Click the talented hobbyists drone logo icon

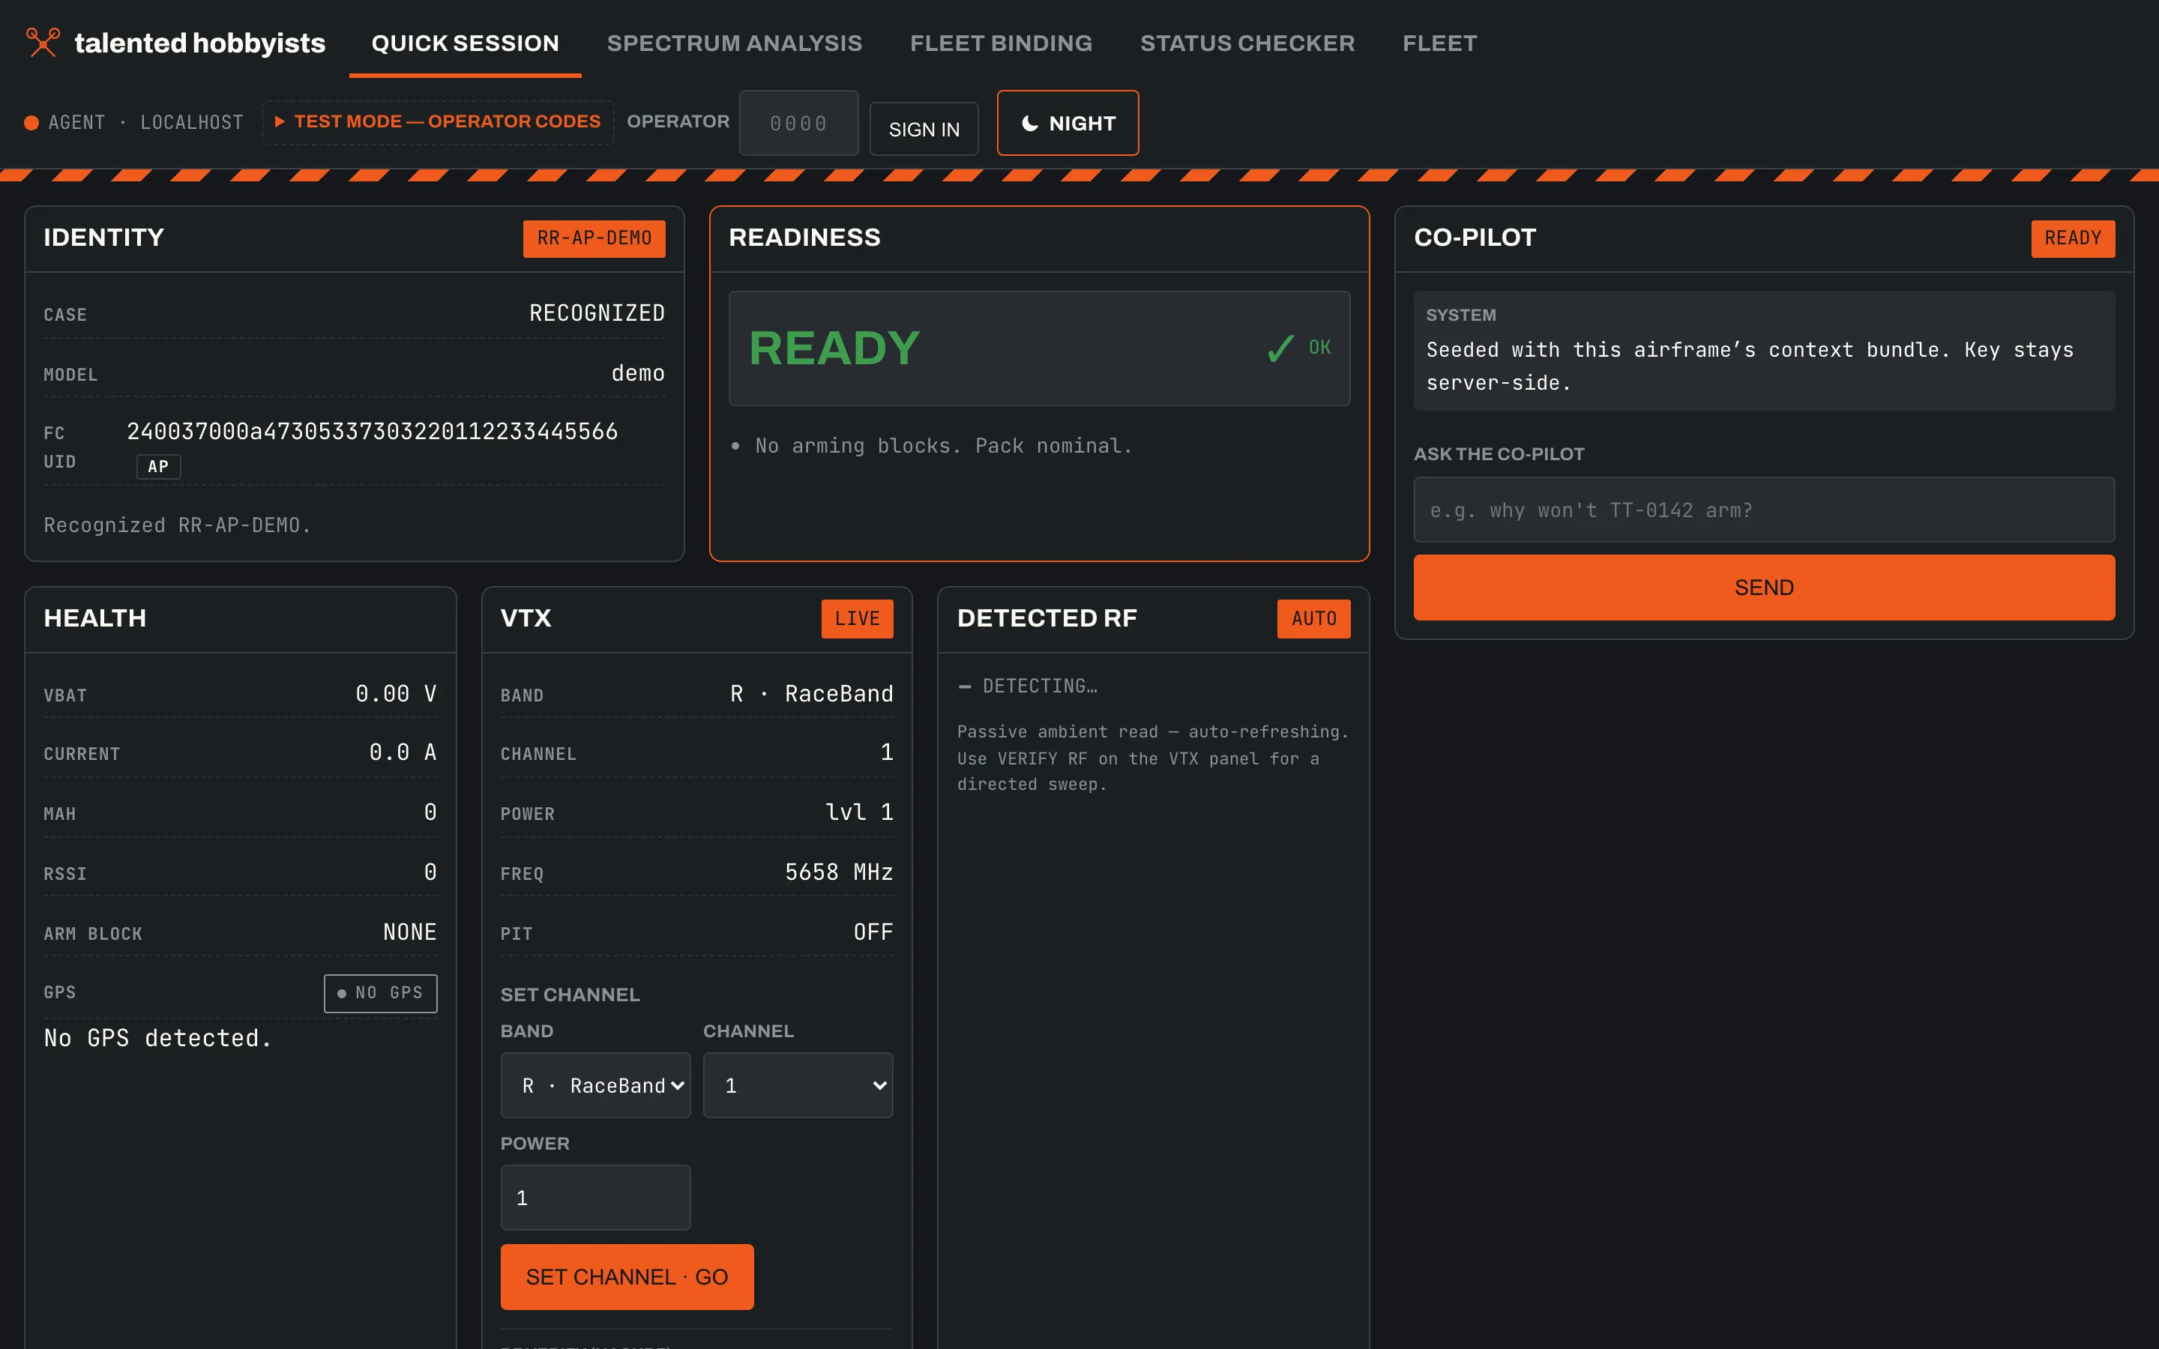point(42,42)
